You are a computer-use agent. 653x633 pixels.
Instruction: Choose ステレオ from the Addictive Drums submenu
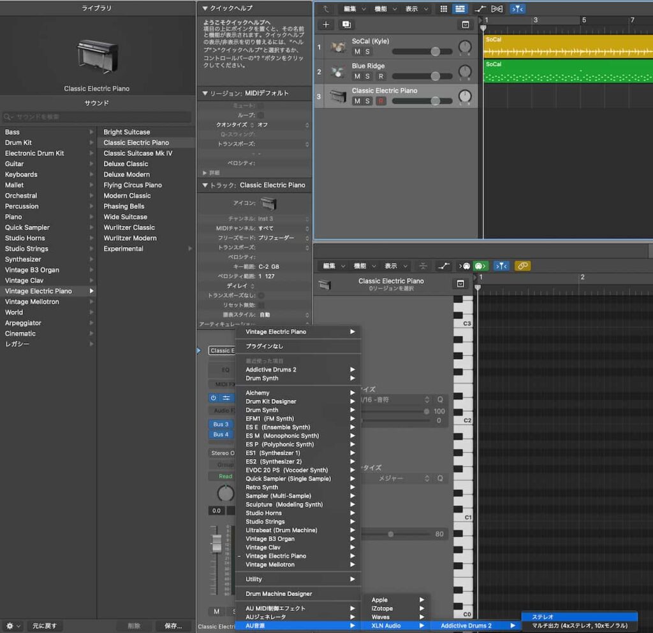[543, 616]
